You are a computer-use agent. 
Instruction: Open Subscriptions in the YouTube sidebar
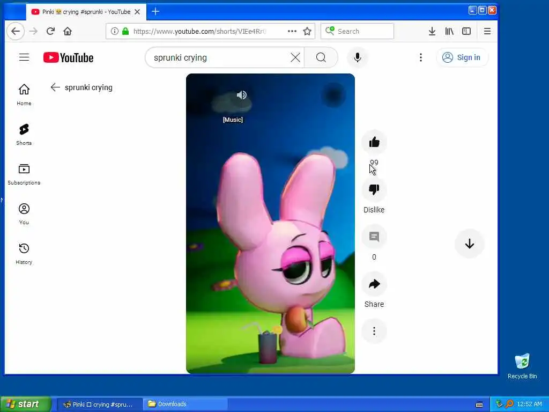pyautogui.click(x=24, y=174)
